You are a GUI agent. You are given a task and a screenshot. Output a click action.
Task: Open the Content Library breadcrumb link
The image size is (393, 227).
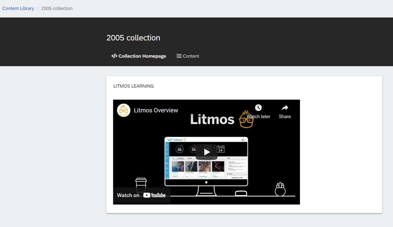(18, 9)
